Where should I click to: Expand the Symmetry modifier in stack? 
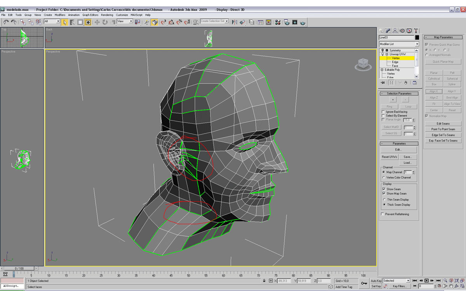click(387, 50)
